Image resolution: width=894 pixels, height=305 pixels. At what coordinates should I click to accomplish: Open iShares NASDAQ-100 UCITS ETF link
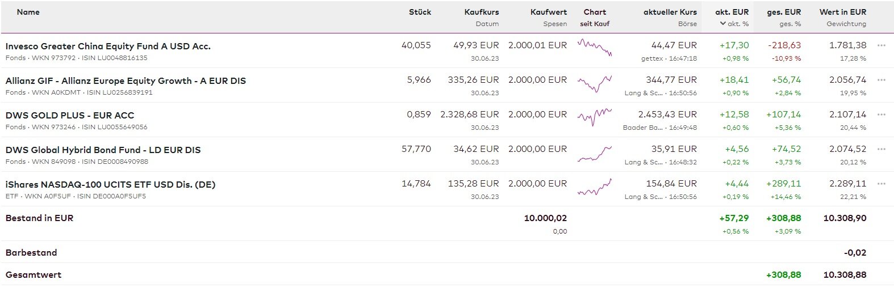point(110,185)
